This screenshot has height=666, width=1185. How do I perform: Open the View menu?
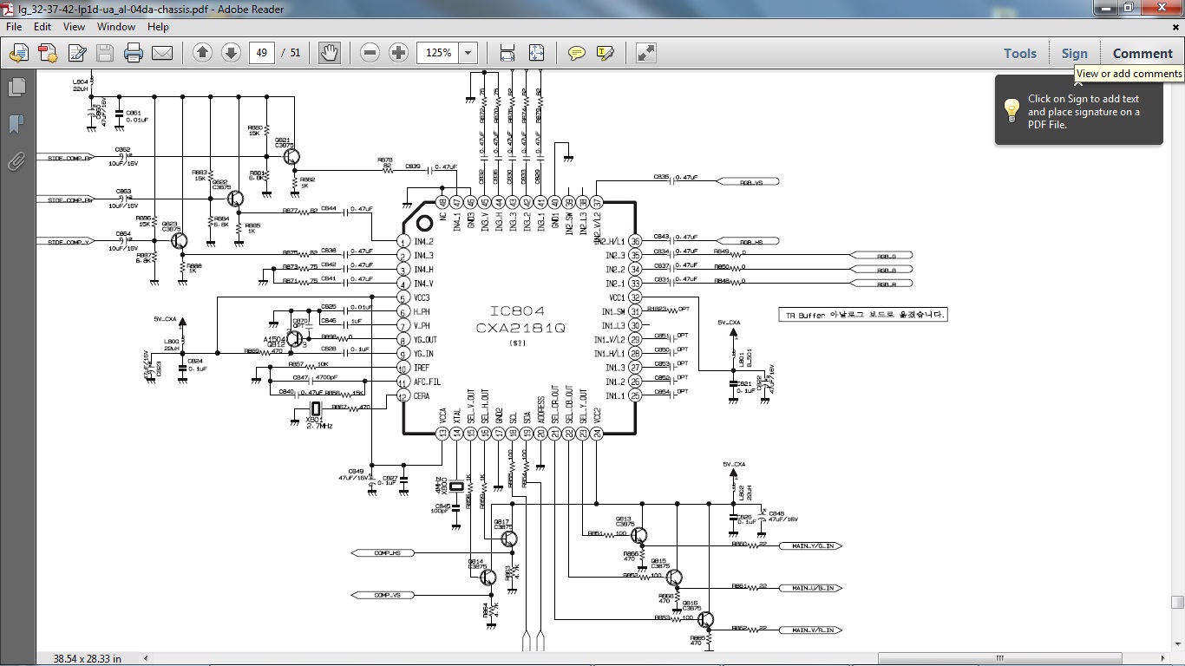click(x=74, y=27)
